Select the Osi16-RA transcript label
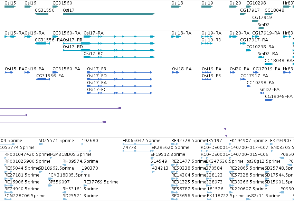 [x=35, y=33]
